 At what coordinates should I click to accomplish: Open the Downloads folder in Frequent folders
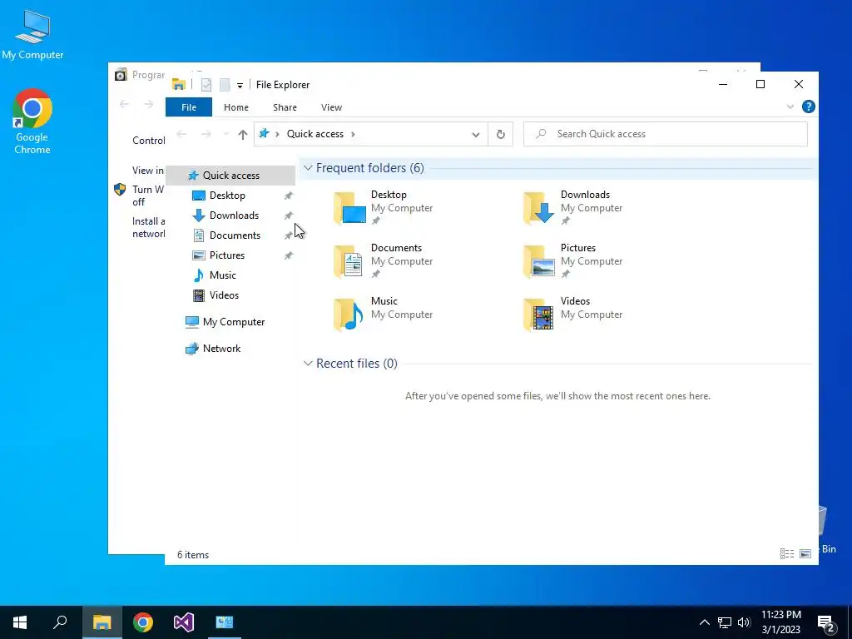572,207
